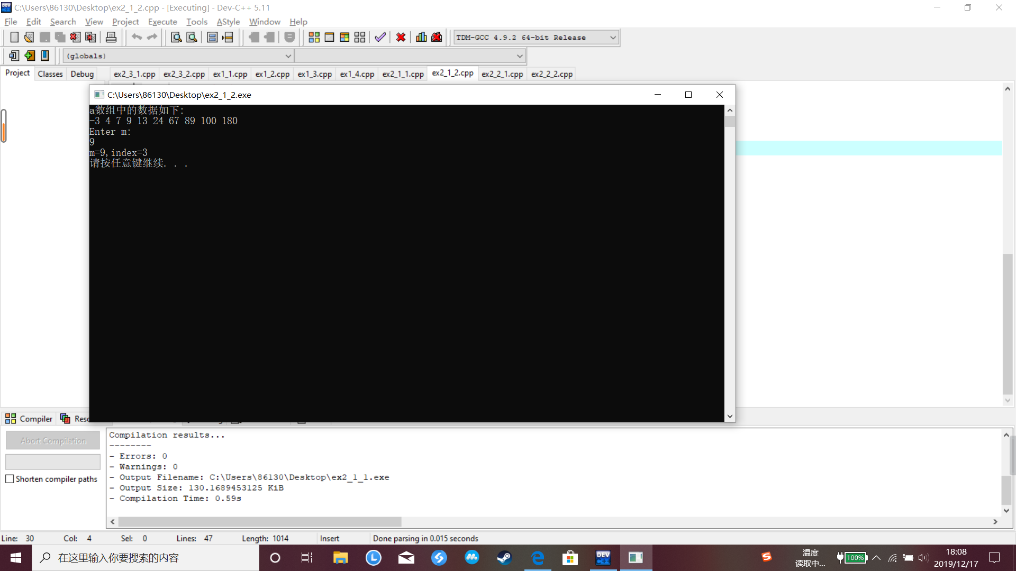This screenshot has width=1016, height=571.
Task: Switch to the Classes panel tab
Action: [x=50, y=74]
